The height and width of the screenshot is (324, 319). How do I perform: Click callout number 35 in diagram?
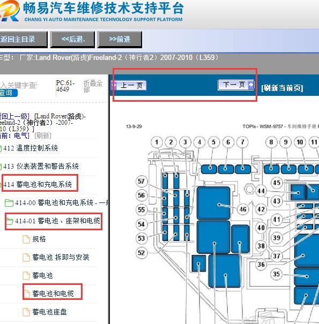pyautogui.click(x=277, y=274)
